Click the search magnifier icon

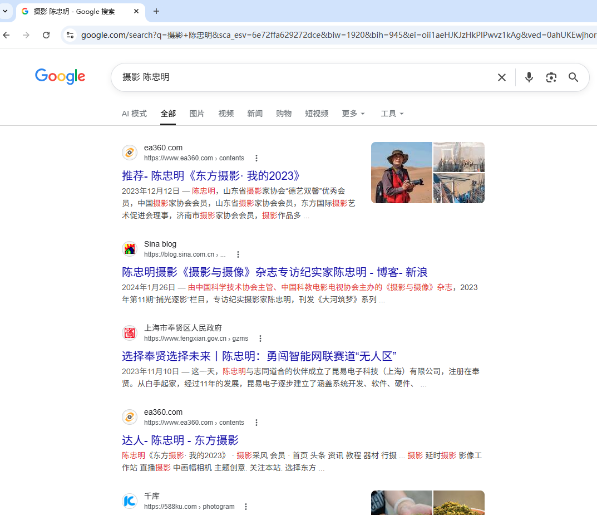click(x=573, y=77)
